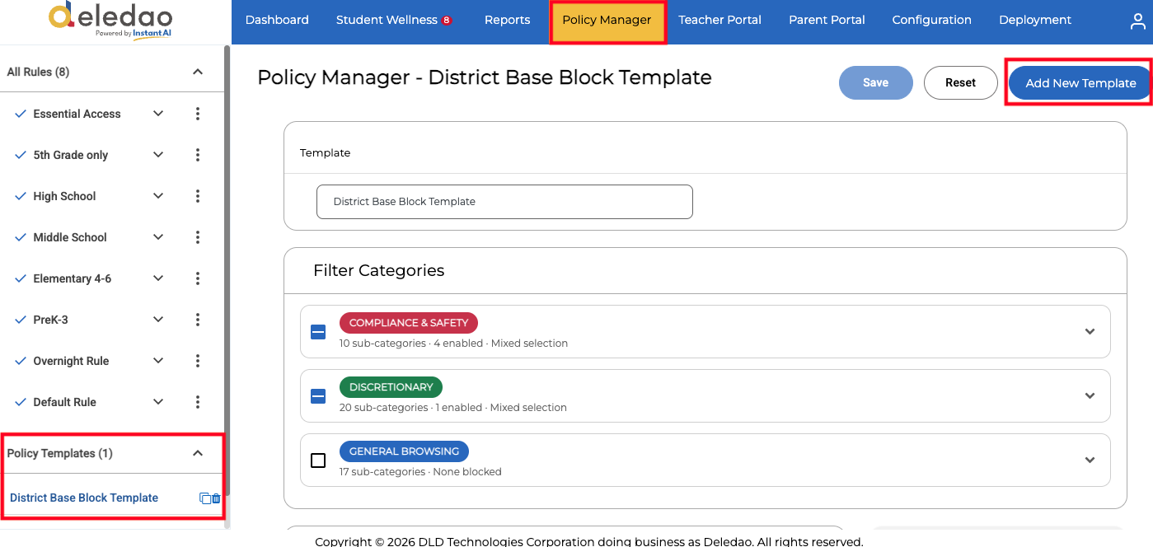Image resolution: width=1153 pixels, height=547 pixels.
Task: Open the 5th Grade only options menu
Action: [x=198, y=155]
